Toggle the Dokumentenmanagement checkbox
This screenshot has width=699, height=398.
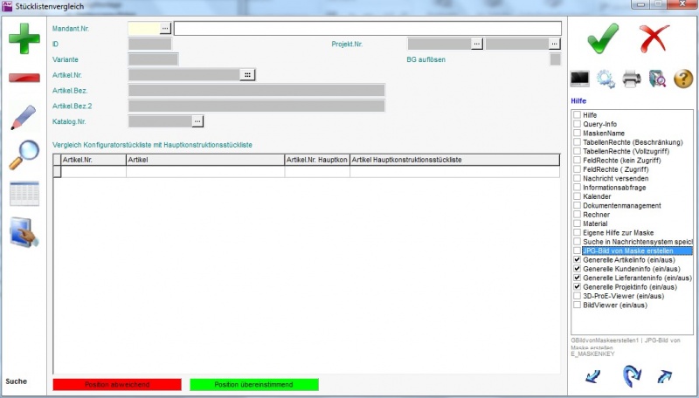pos(577,206)
